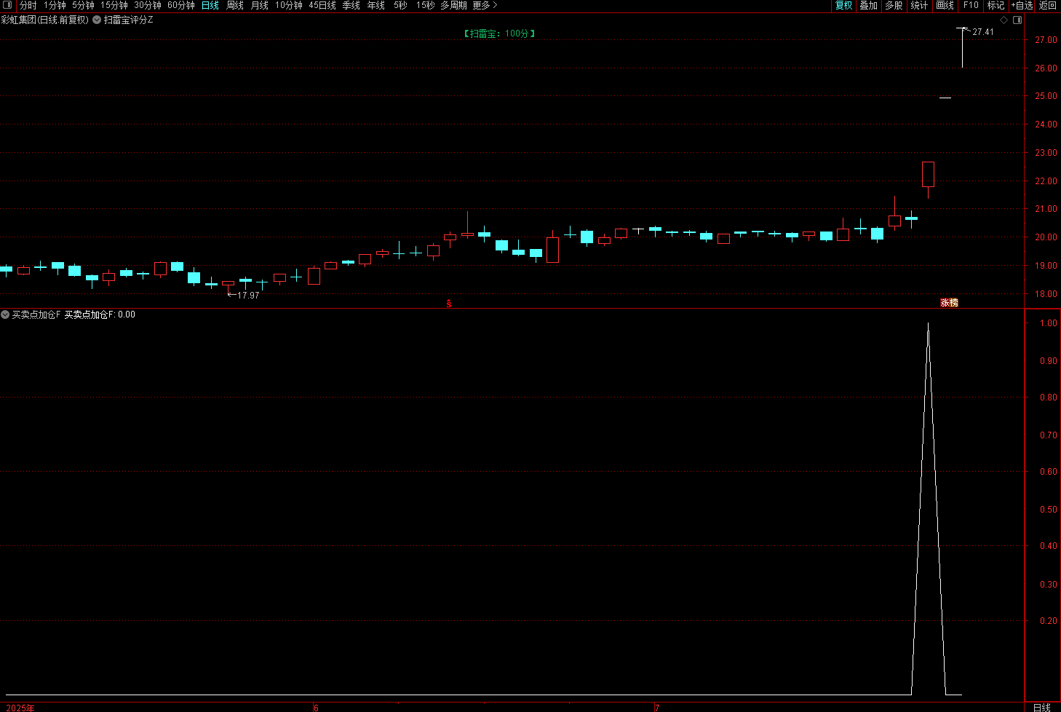Click the 17.97 low price label
Image resolution: width=1061 pixels, height=712 pixels.
[248, 295]
